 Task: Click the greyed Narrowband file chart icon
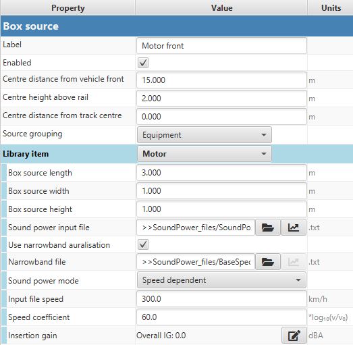pyautogui.click(x=294, y=262)
